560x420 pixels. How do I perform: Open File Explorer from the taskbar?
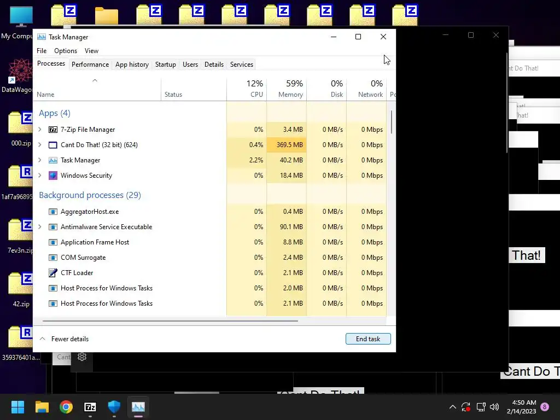coord(42,407)
